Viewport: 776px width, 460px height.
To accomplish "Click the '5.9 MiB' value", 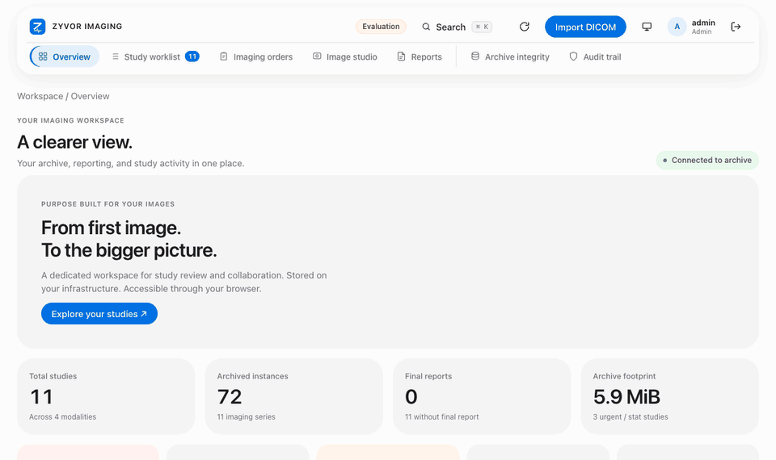I will coord(626,397).
